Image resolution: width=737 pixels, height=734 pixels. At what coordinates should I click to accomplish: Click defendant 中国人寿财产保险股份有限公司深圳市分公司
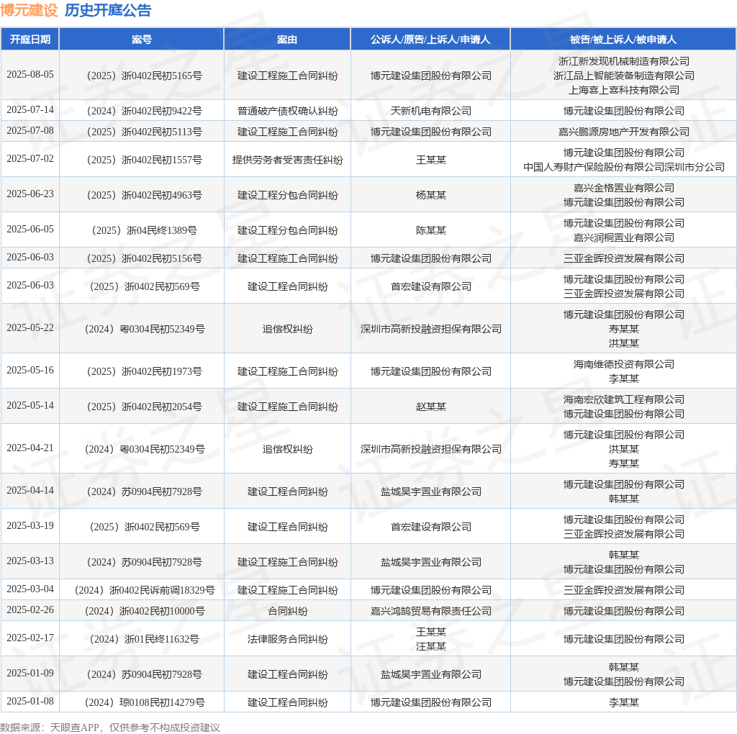[x=624, y=167]
